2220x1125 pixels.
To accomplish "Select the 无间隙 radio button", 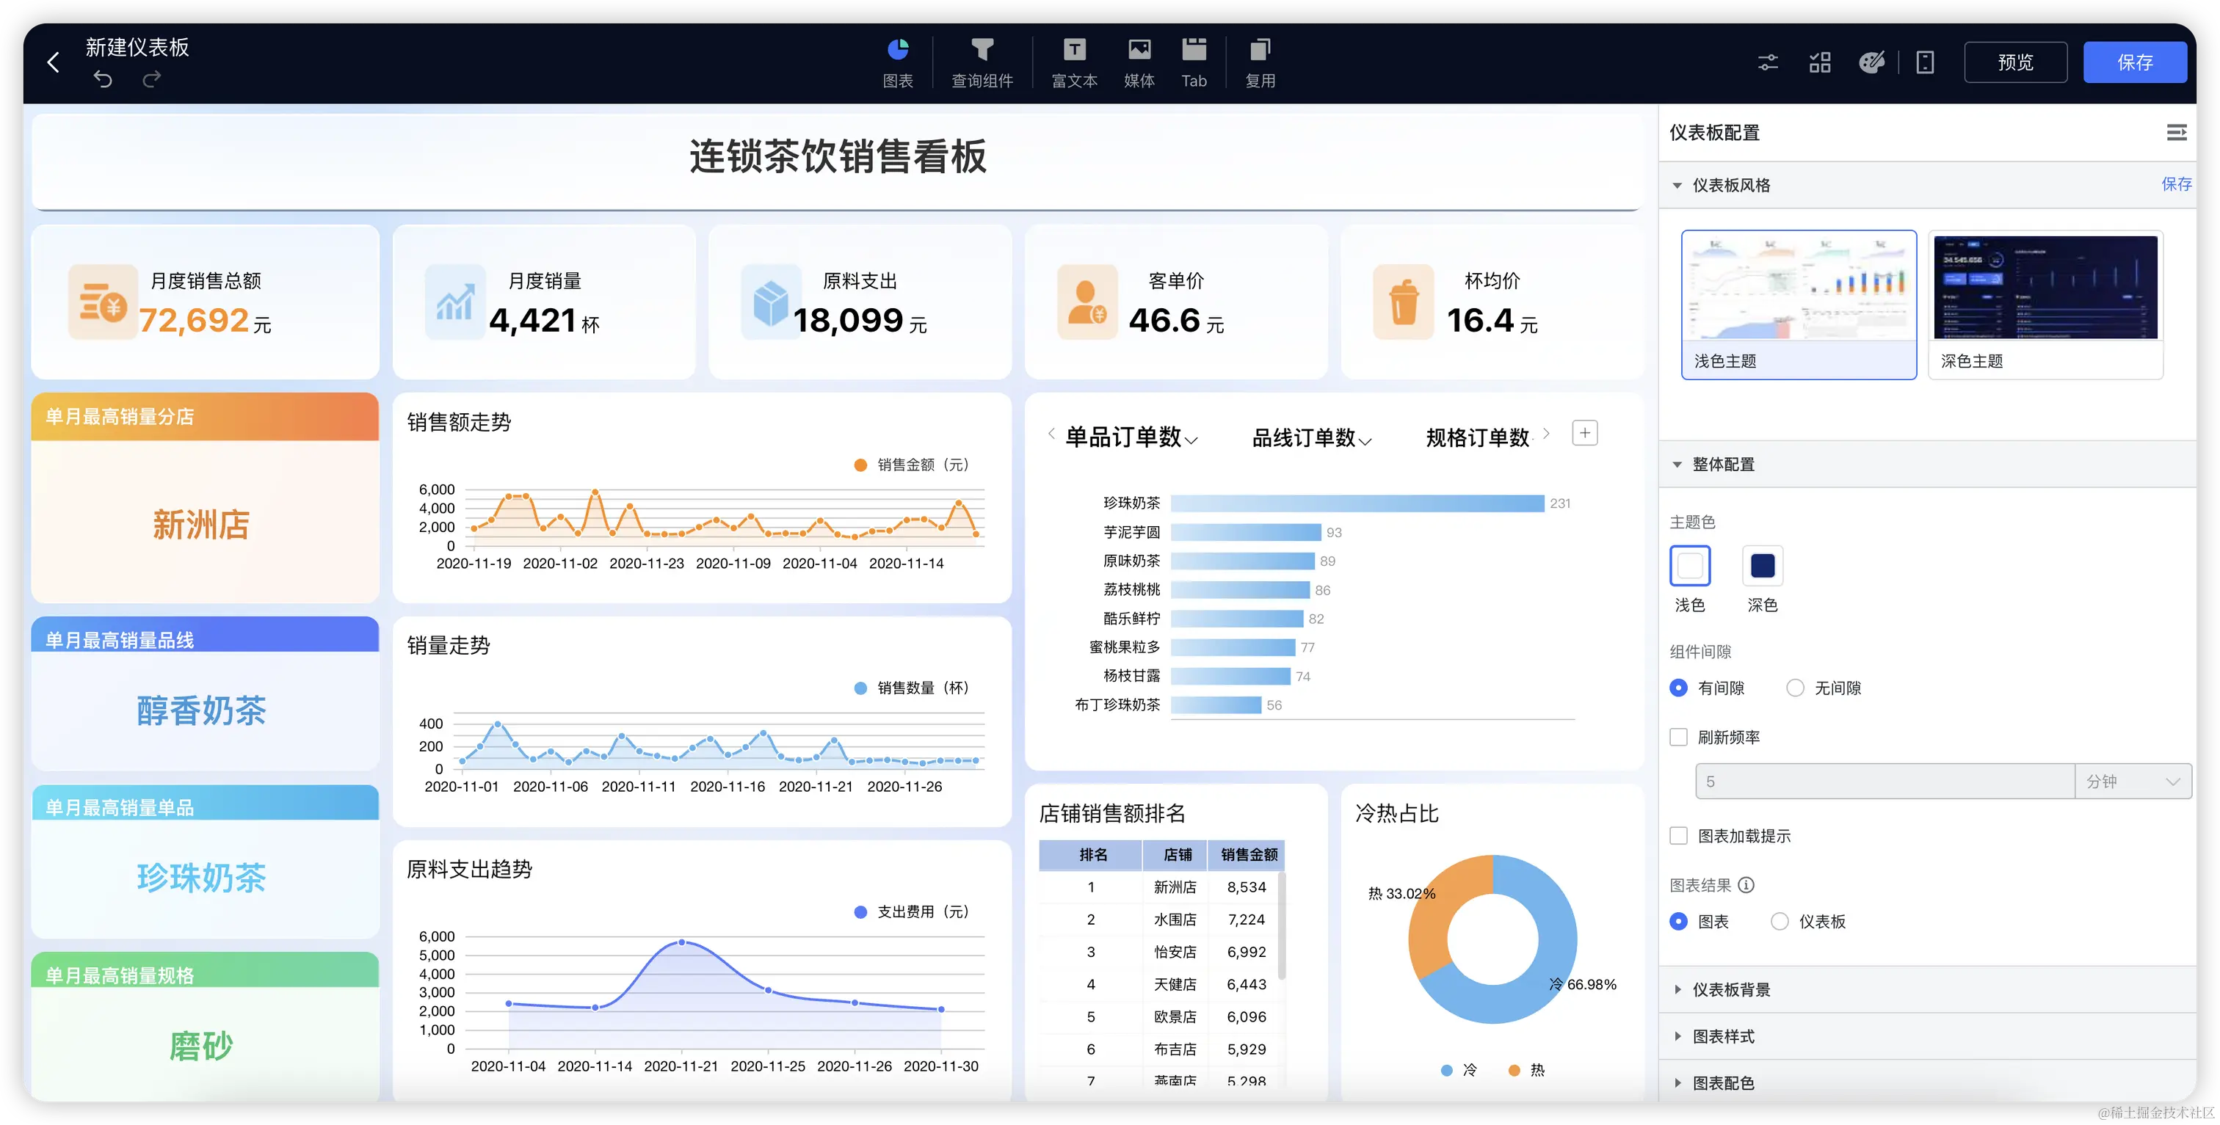I will coord(1795,688).
